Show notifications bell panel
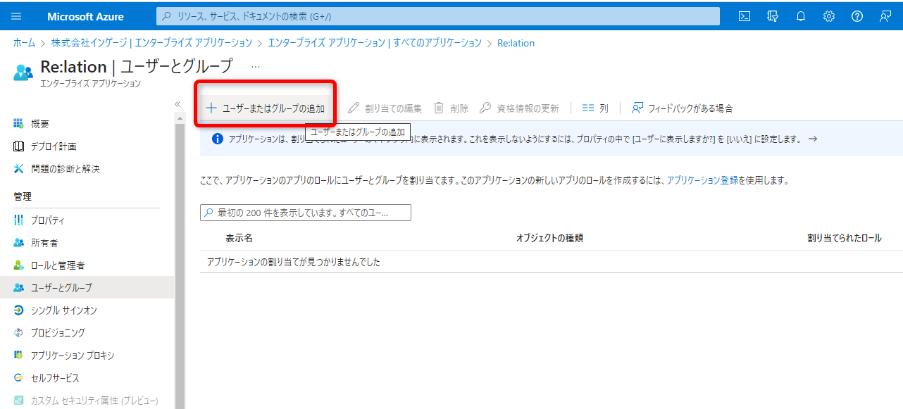 [801, 16]
